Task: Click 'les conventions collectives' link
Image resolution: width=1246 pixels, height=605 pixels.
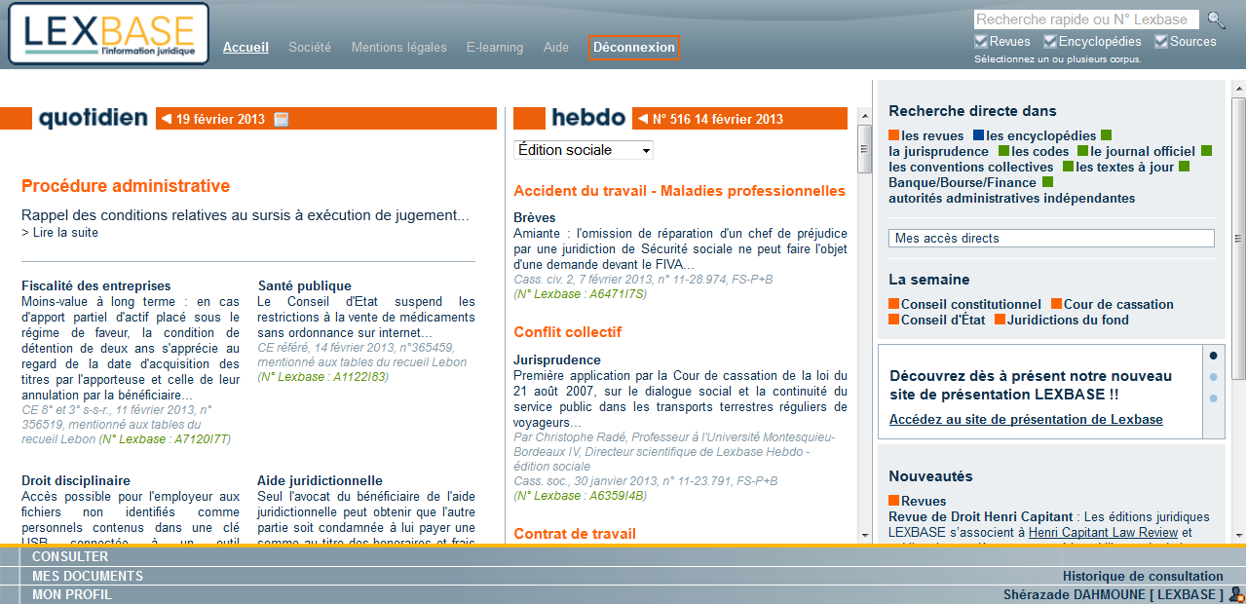Action: 971,168
